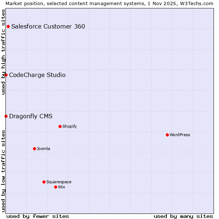The width and height of the screenshot is (219, 219).
Task: Click the Shopify text label
Action: (x=69, y=127)
